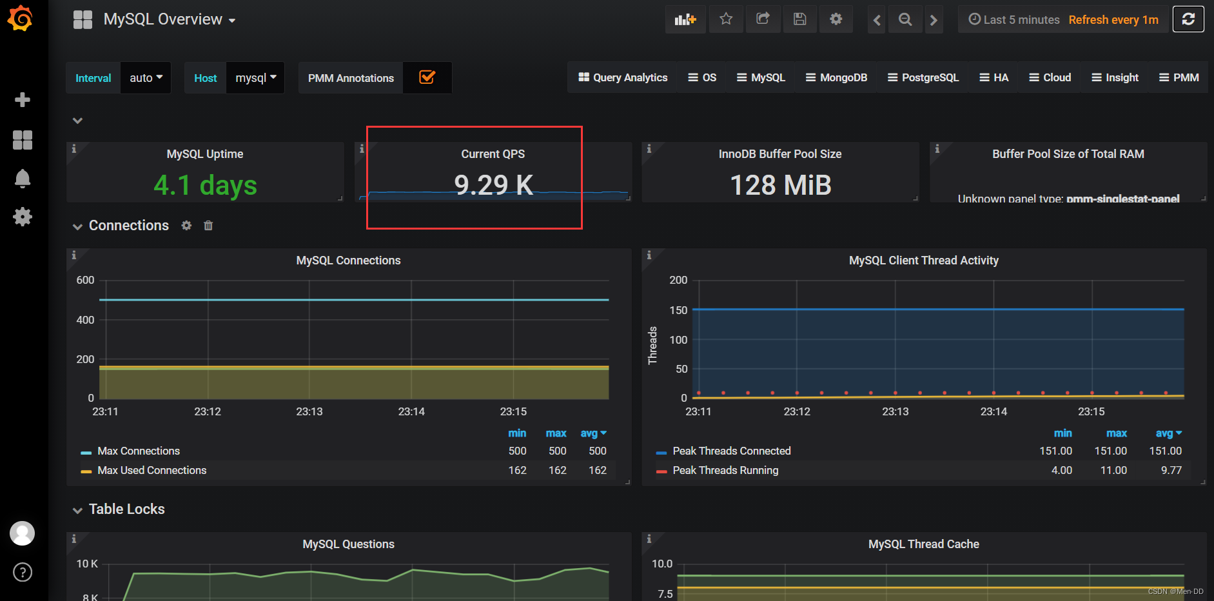1214x601 pixels.
Task: Open the Dashboards icon in sidebar
Action: point(23,140)
